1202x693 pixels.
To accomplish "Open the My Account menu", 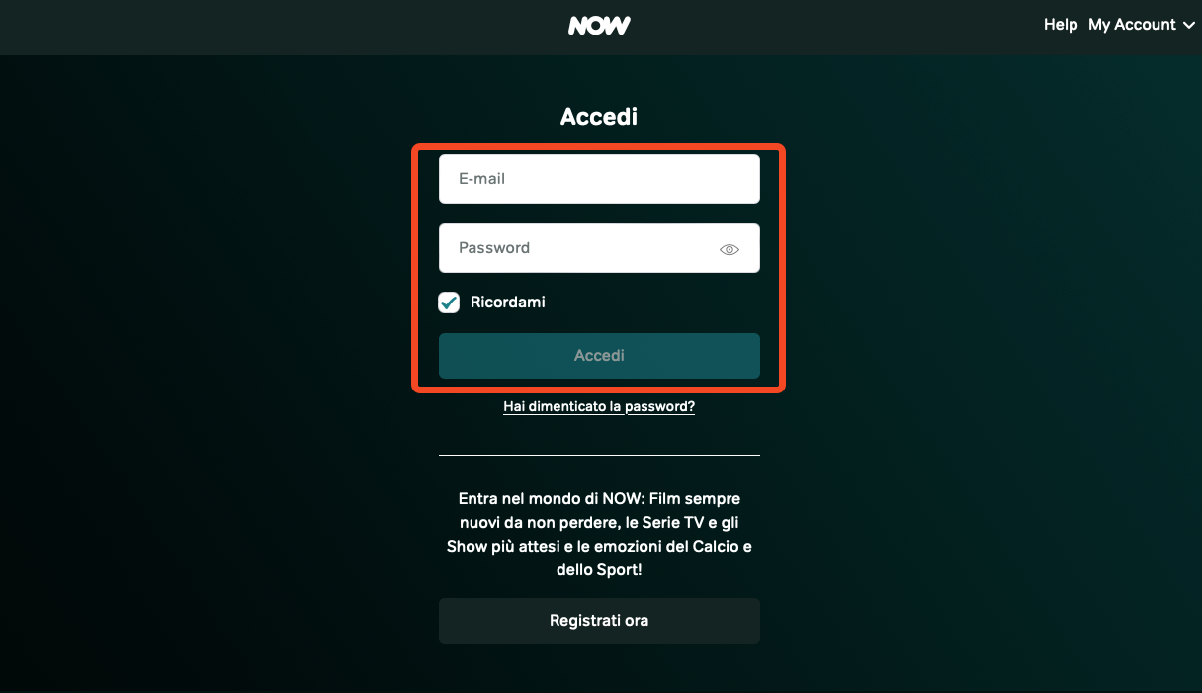I will tap(1142, 25).
